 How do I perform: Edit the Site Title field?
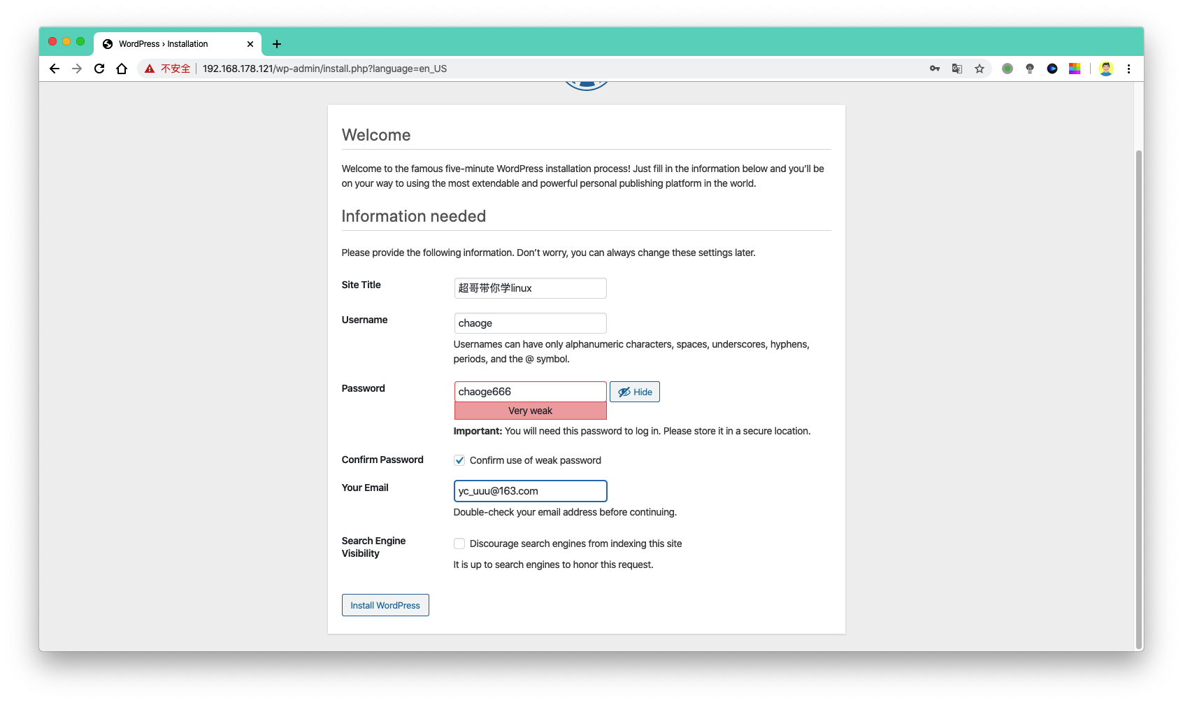[530, 288]
